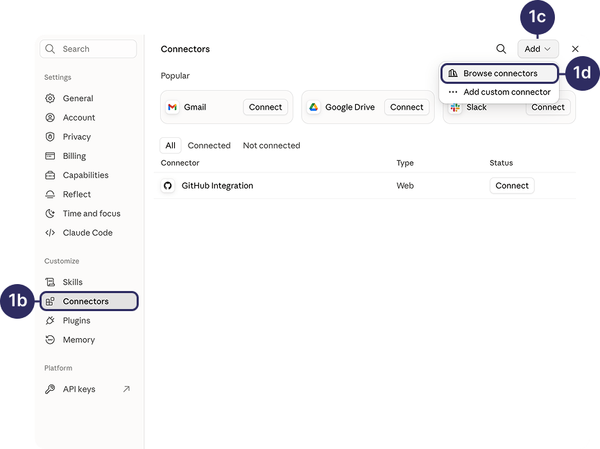
Task: Open the Memory page
Action: point(88,340)
